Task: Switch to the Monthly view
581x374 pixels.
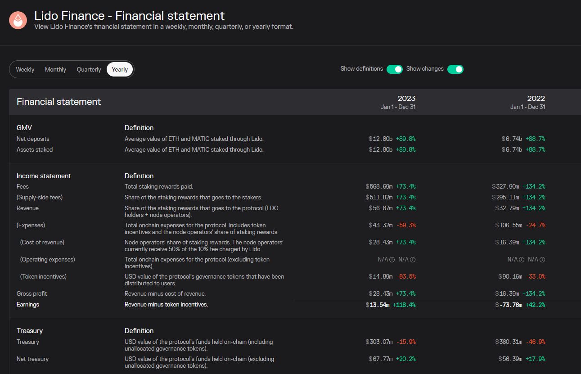Action: pyautogui.click(x=55, y=69)
